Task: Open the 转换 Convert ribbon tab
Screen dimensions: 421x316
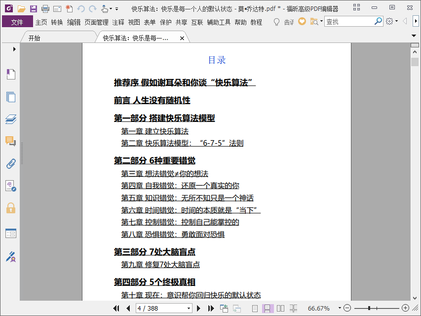Action: point(57,22)
